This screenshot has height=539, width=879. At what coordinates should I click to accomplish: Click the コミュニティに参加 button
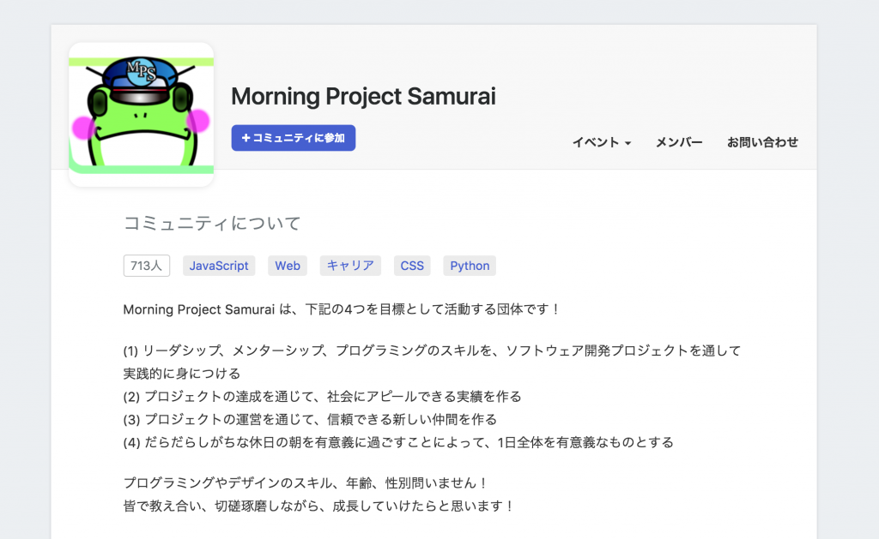pyautogui.click(x=293, y=138)
